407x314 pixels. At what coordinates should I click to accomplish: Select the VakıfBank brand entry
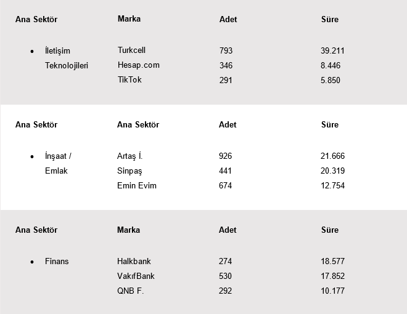tap(135, 276)
